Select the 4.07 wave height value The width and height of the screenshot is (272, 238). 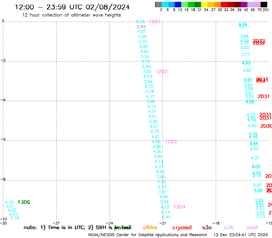142,31
